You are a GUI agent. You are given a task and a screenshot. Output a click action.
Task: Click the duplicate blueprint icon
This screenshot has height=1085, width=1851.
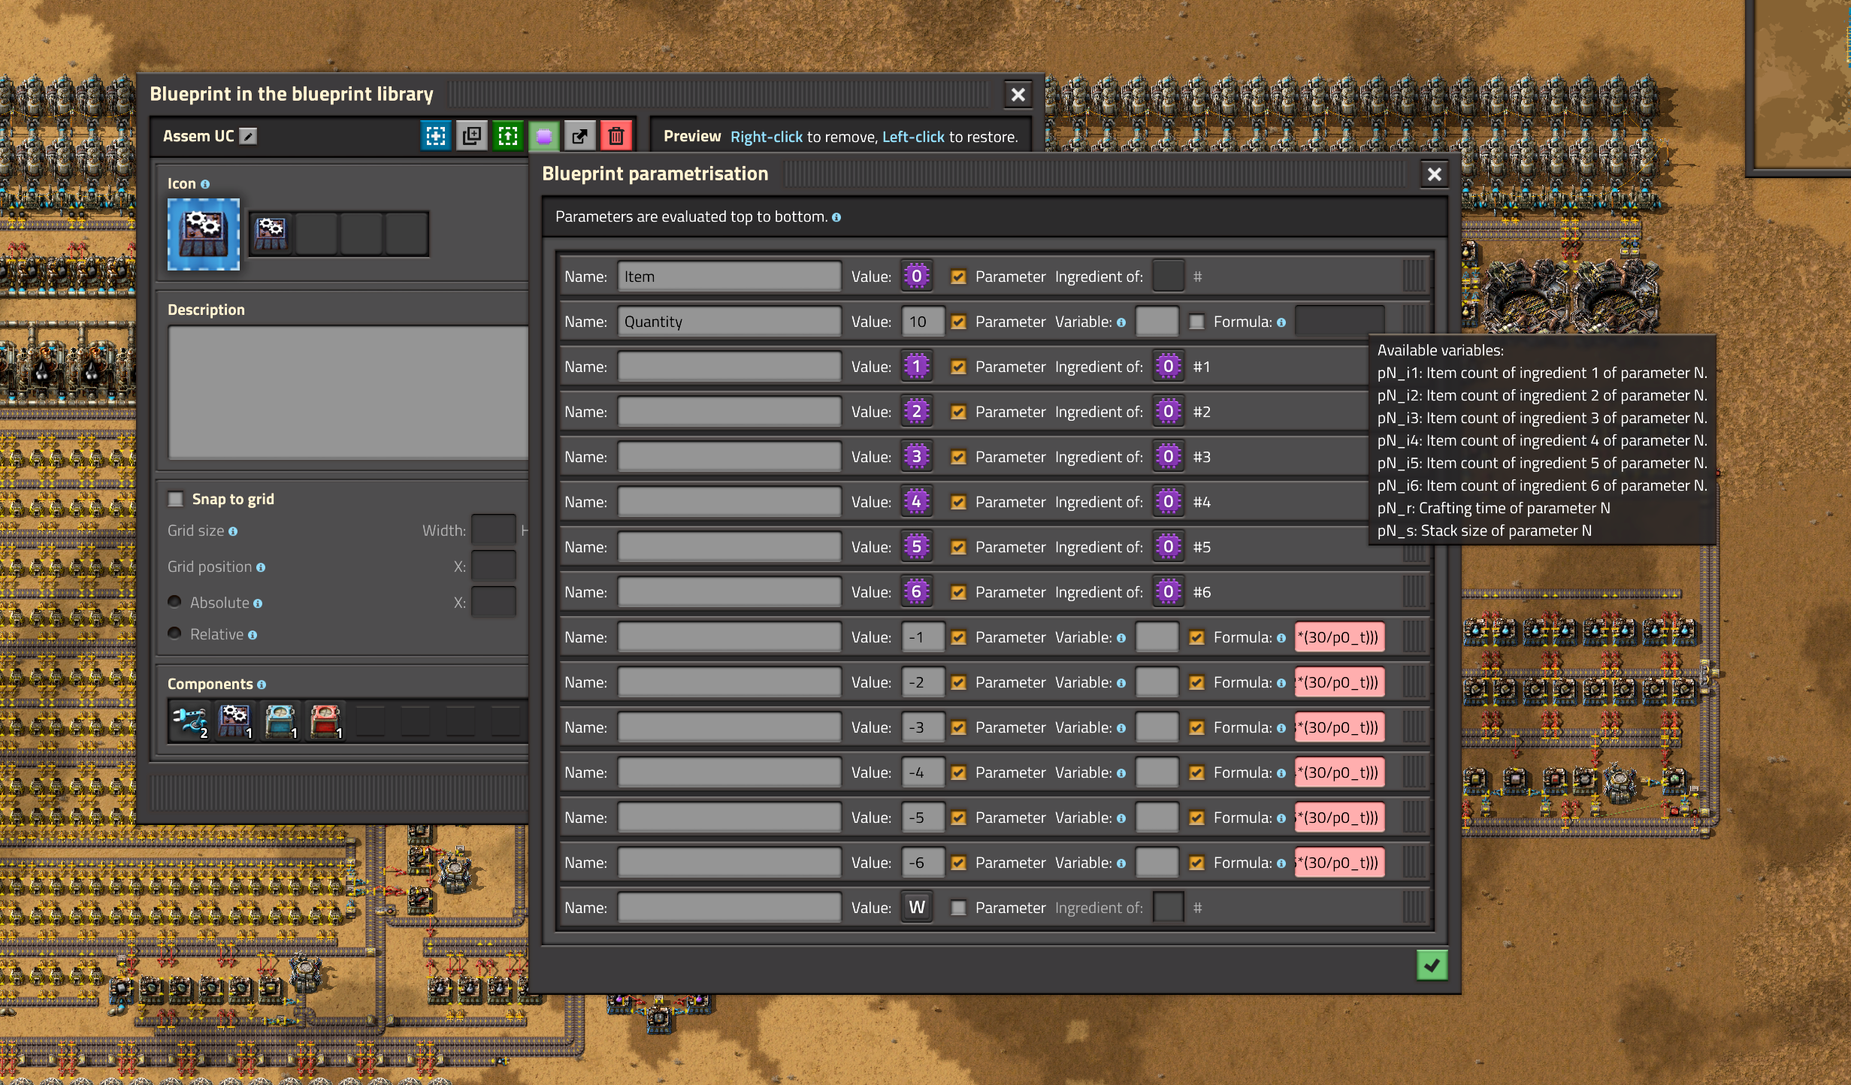pyautogui.click(x=472, y=136)
